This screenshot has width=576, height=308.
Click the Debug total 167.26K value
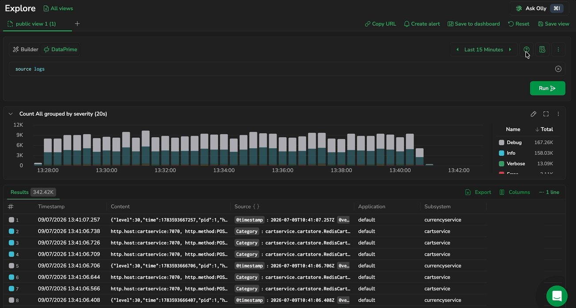tap(543, 143)
